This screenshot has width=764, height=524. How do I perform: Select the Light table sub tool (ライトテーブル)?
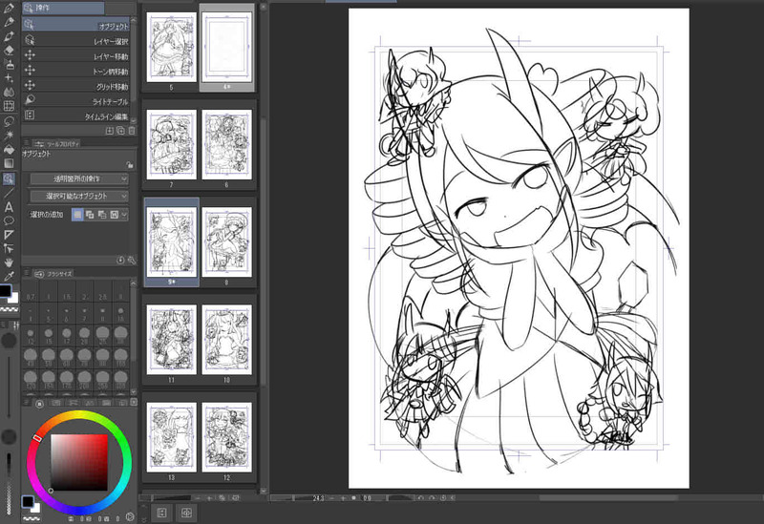click(x=76, y=101)
